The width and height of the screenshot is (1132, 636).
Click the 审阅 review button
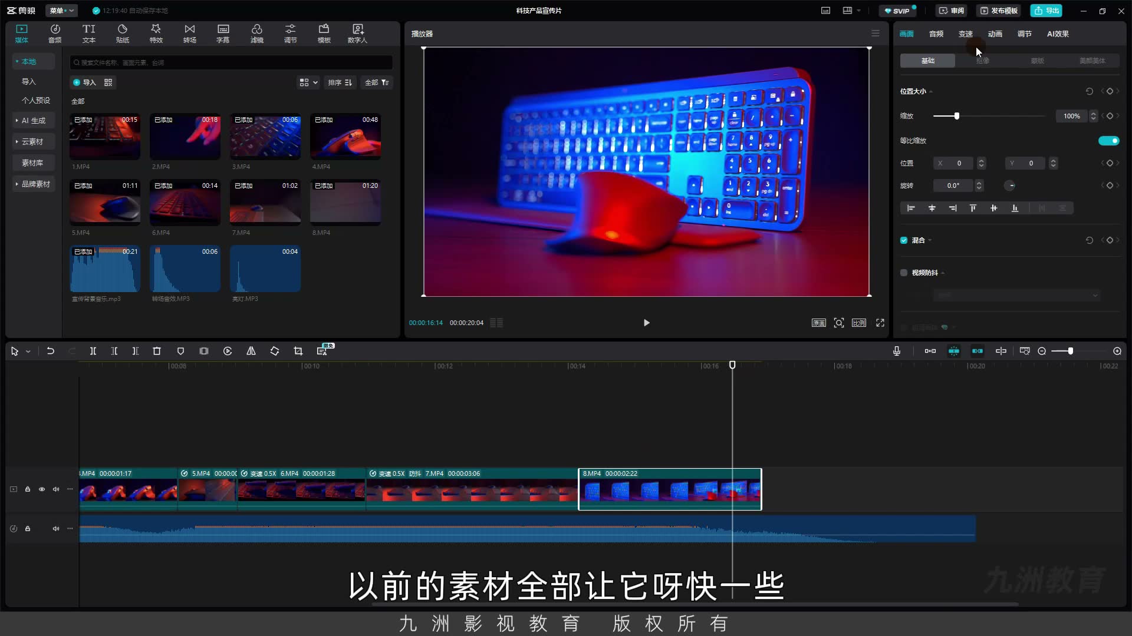pos(952,11)
